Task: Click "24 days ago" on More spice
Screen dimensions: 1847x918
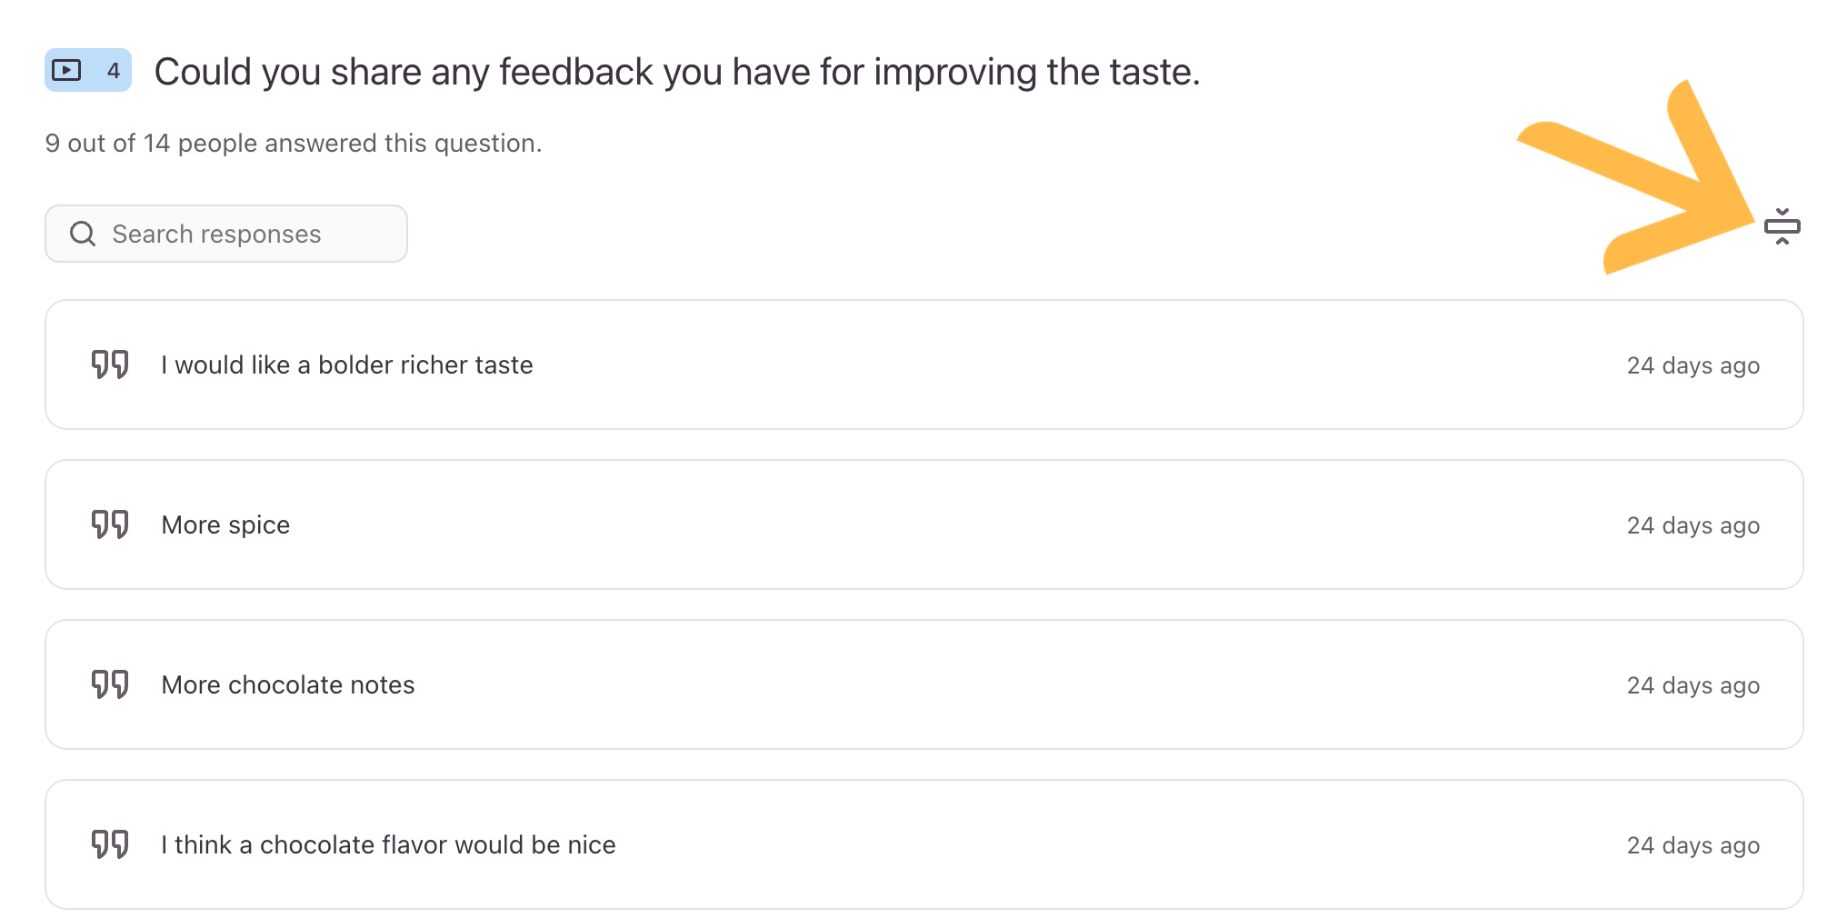Action: pyautogui.click(x=1692, y=525)
